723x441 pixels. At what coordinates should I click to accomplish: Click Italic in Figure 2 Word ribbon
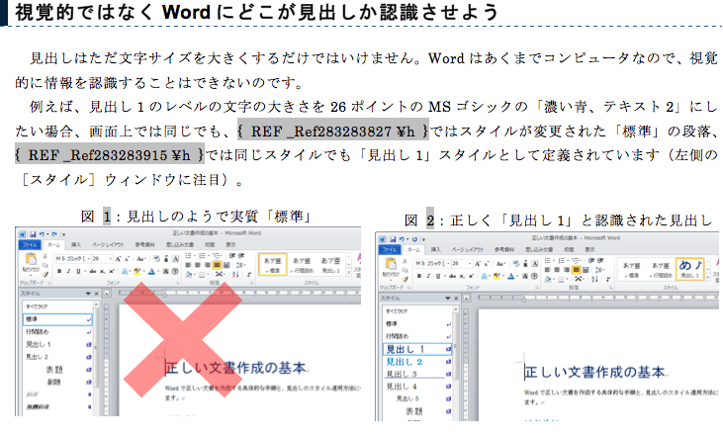tap(428, 276)
